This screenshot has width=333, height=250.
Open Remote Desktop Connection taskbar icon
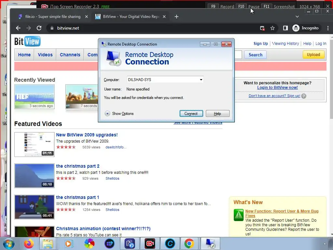point(210,243)
